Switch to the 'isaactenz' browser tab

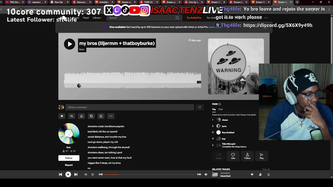(x=36, y=2)
